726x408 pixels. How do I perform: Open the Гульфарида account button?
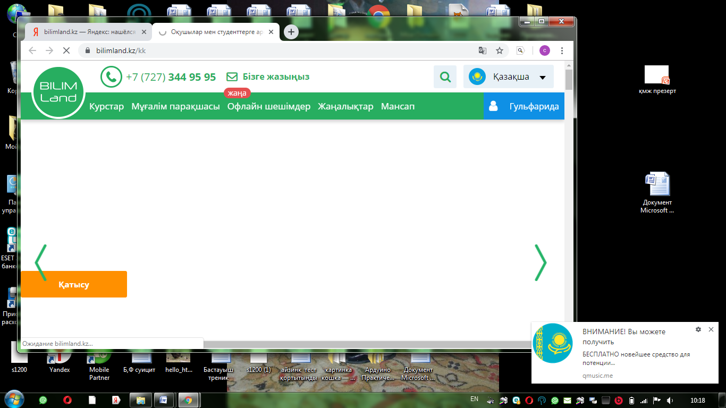click(524, 106)
